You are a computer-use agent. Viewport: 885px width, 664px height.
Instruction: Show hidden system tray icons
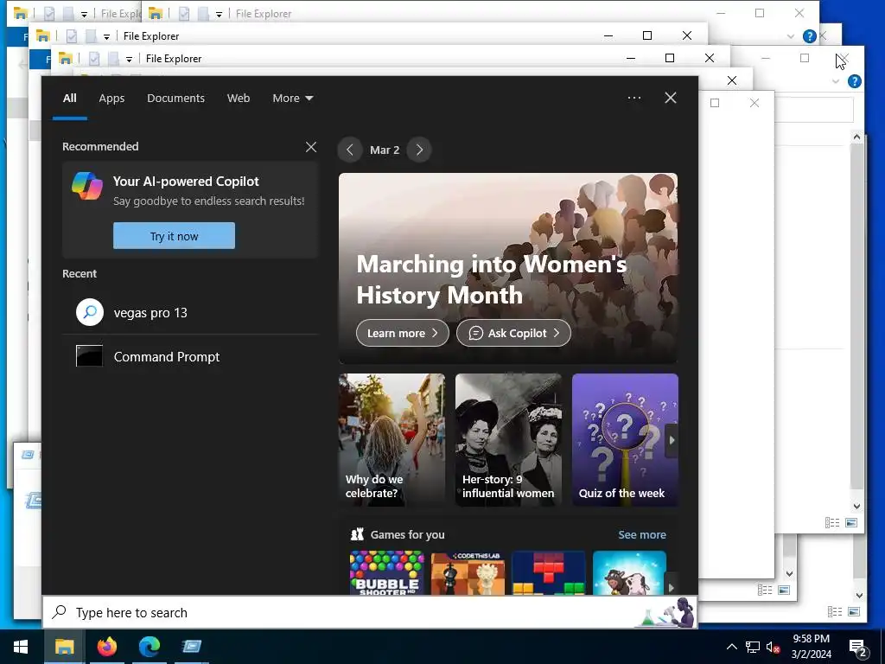(x=731, y=647)
